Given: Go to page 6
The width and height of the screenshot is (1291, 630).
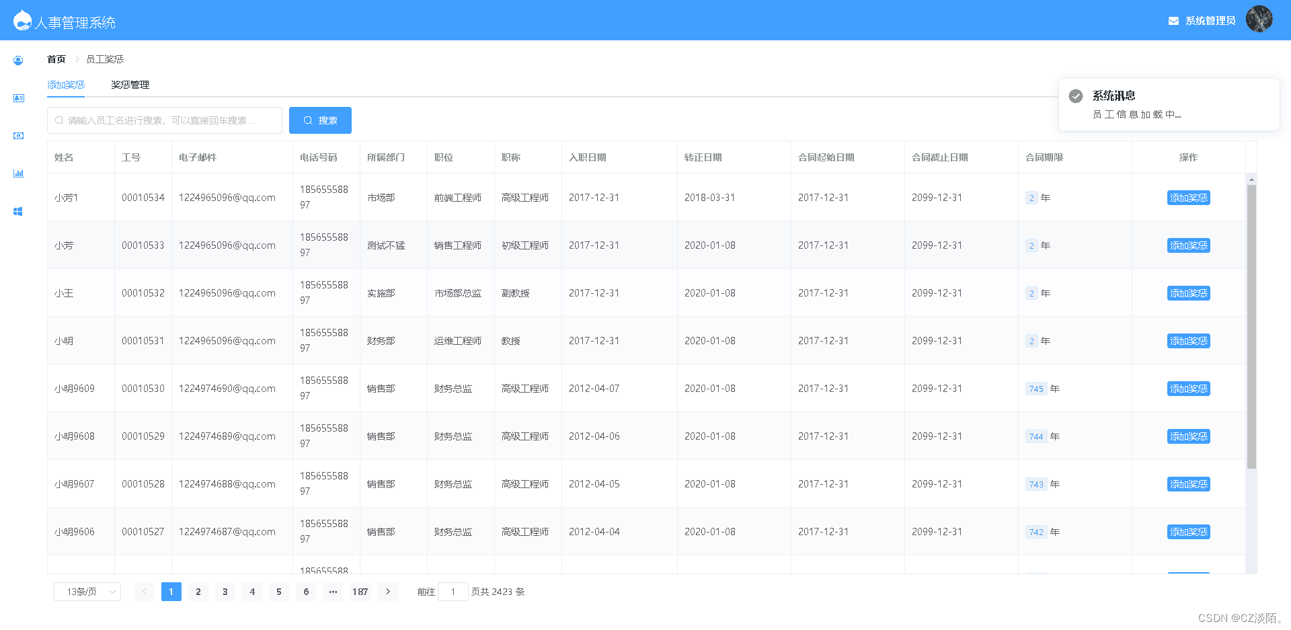Looking at the screenshot, I should tap(306, 592).
